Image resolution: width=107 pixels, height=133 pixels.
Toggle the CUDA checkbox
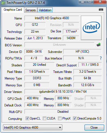click(44, 118)
